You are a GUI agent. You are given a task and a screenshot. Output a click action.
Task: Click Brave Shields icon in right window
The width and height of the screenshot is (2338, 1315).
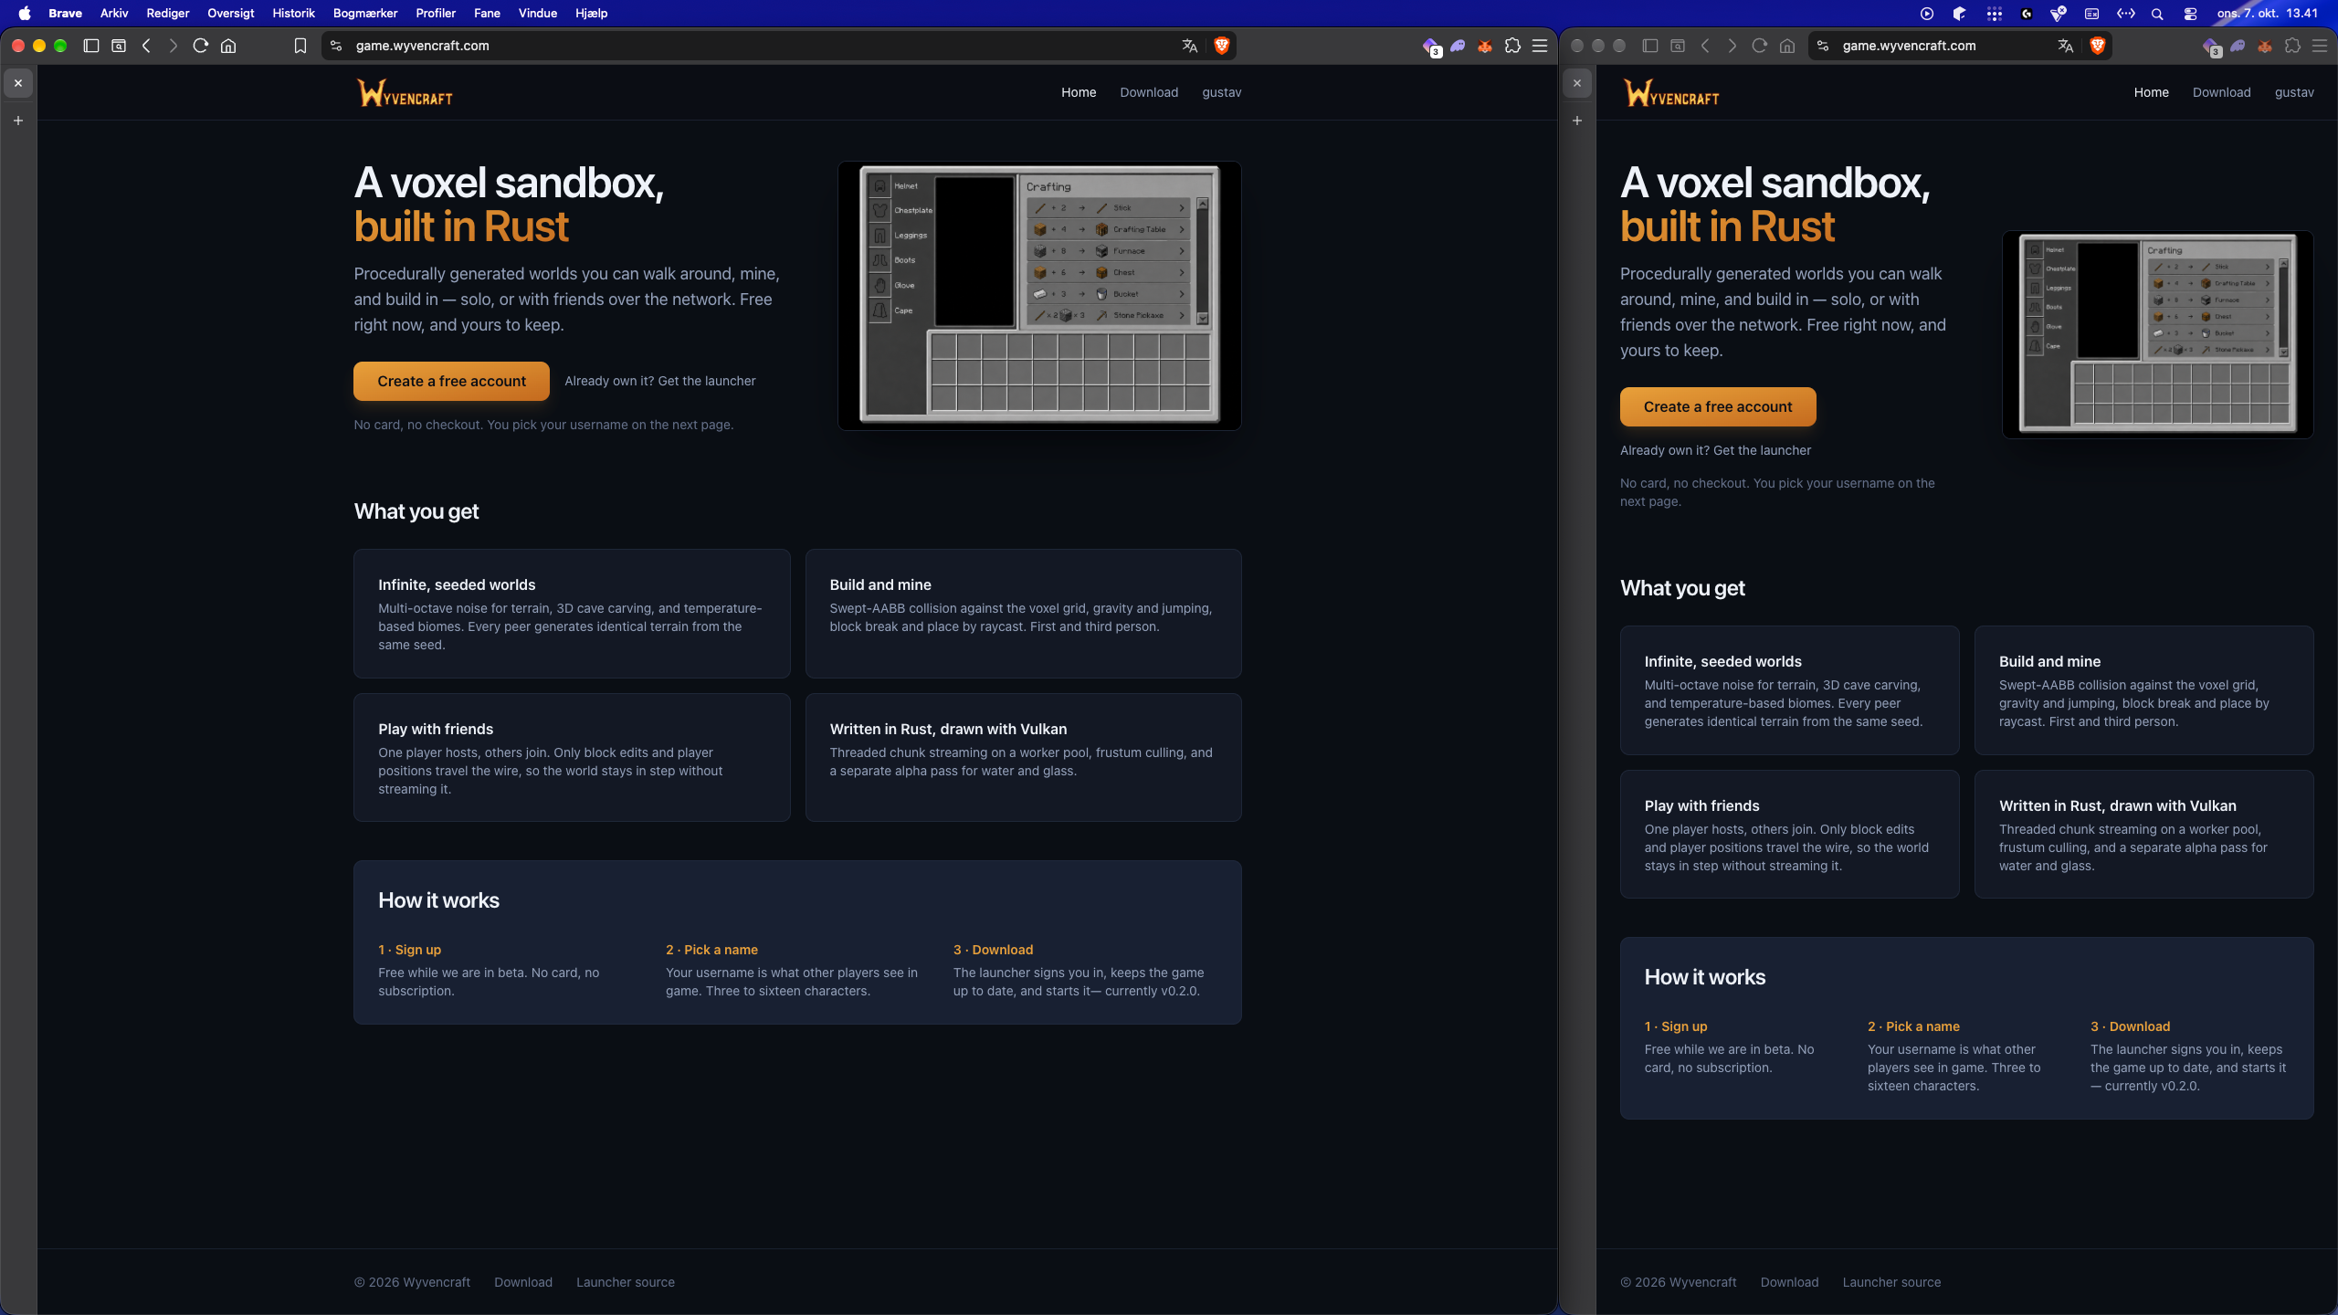(2097, 46)
